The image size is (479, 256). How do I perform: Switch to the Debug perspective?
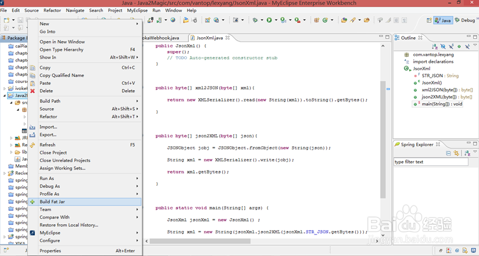click(465, 20)
